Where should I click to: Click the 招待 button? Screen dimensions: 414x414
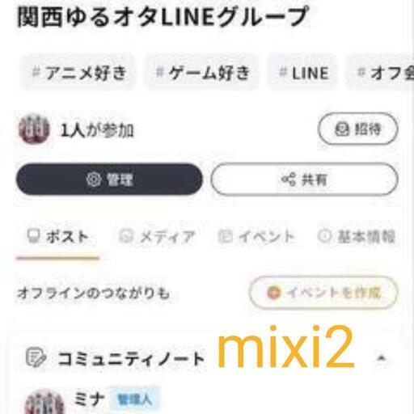tap(358, 129)
